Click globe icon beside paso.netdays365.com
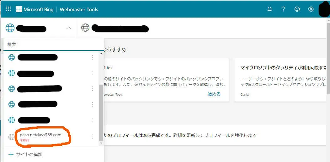Screen dimensions: 330x162 click(12, 137)
